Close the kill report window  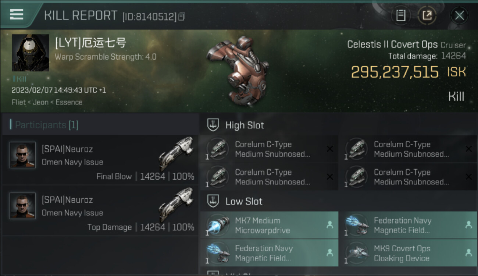pyautogui.click(x=459, y=15)
